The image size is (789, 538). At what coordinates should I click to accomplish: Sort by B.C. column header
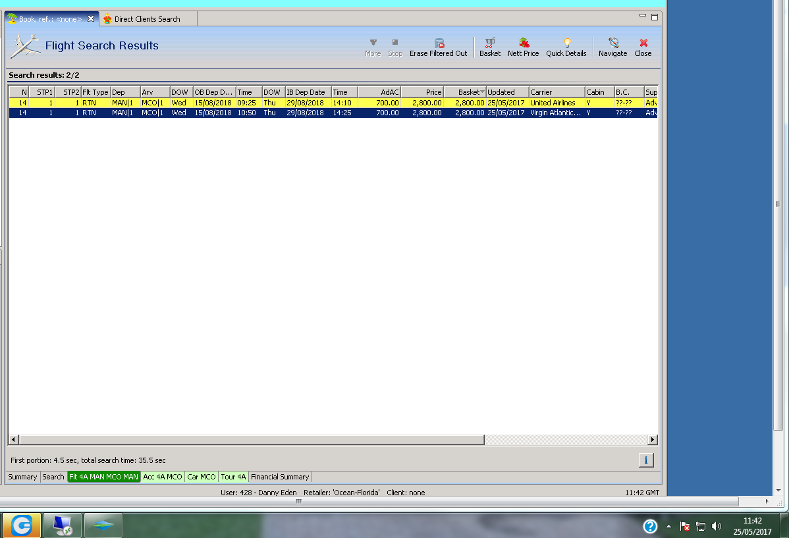[x=629, y=92]
